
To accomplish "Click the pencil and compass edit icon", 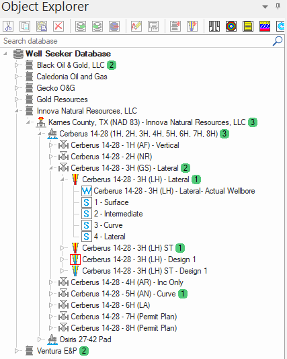I will point(136,26).
